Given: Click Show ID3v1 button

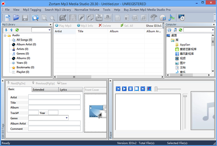Looking at the screenshot, I should (154, 26).
